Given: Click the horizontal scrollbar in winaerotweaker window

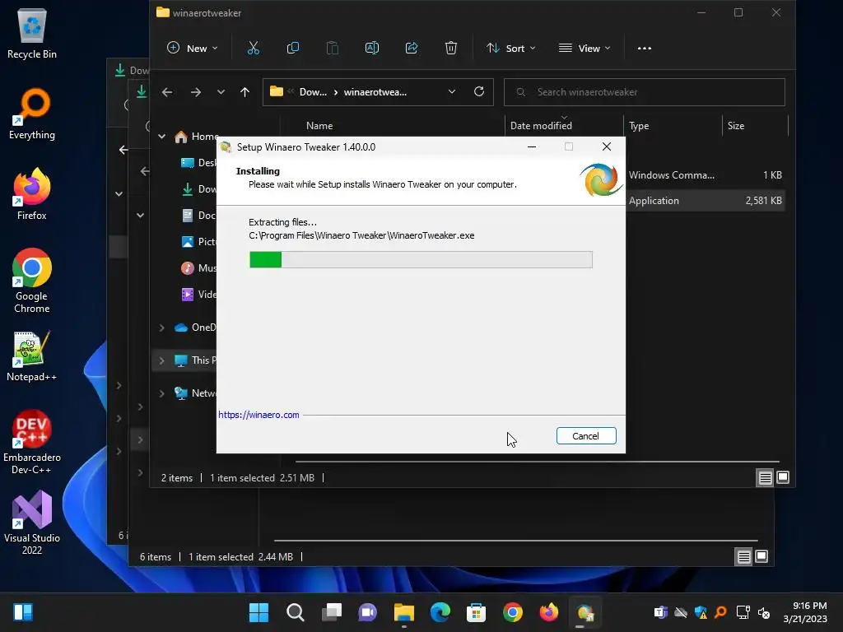Looking at the screenshot, I should tap(537, 461).
